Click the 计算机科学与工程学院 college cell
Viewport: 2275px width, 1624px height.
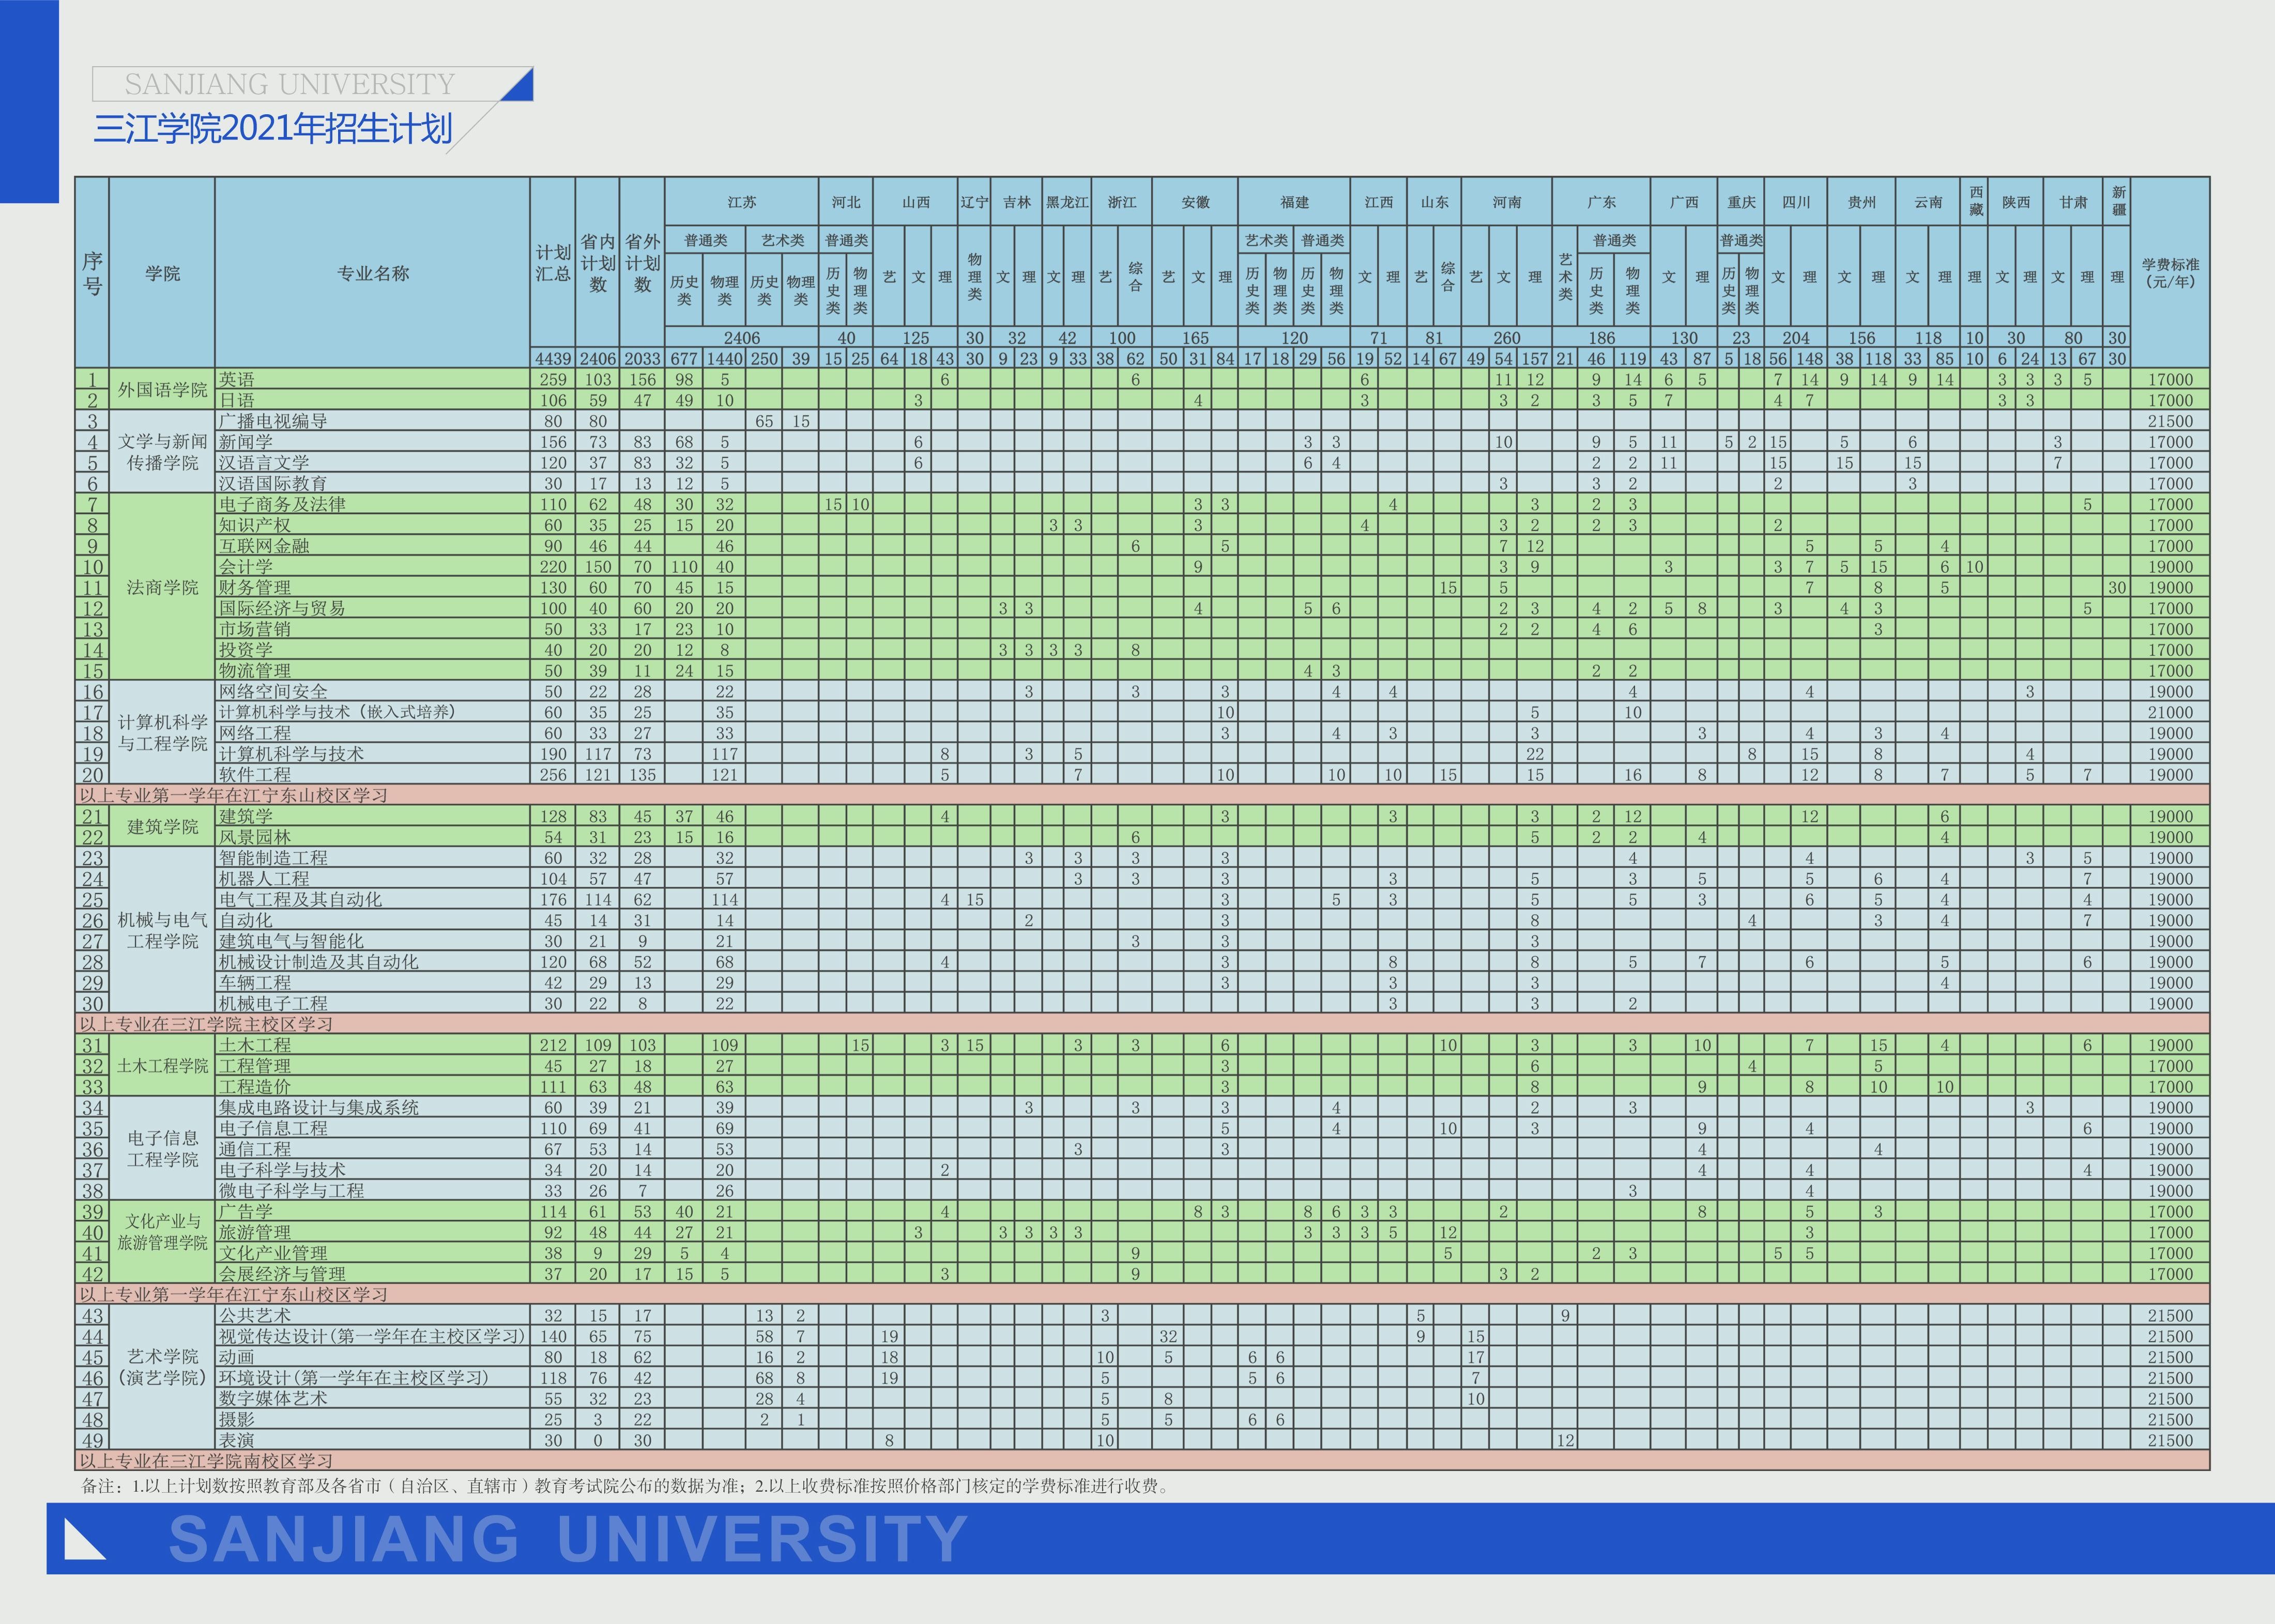click(162, 733)
